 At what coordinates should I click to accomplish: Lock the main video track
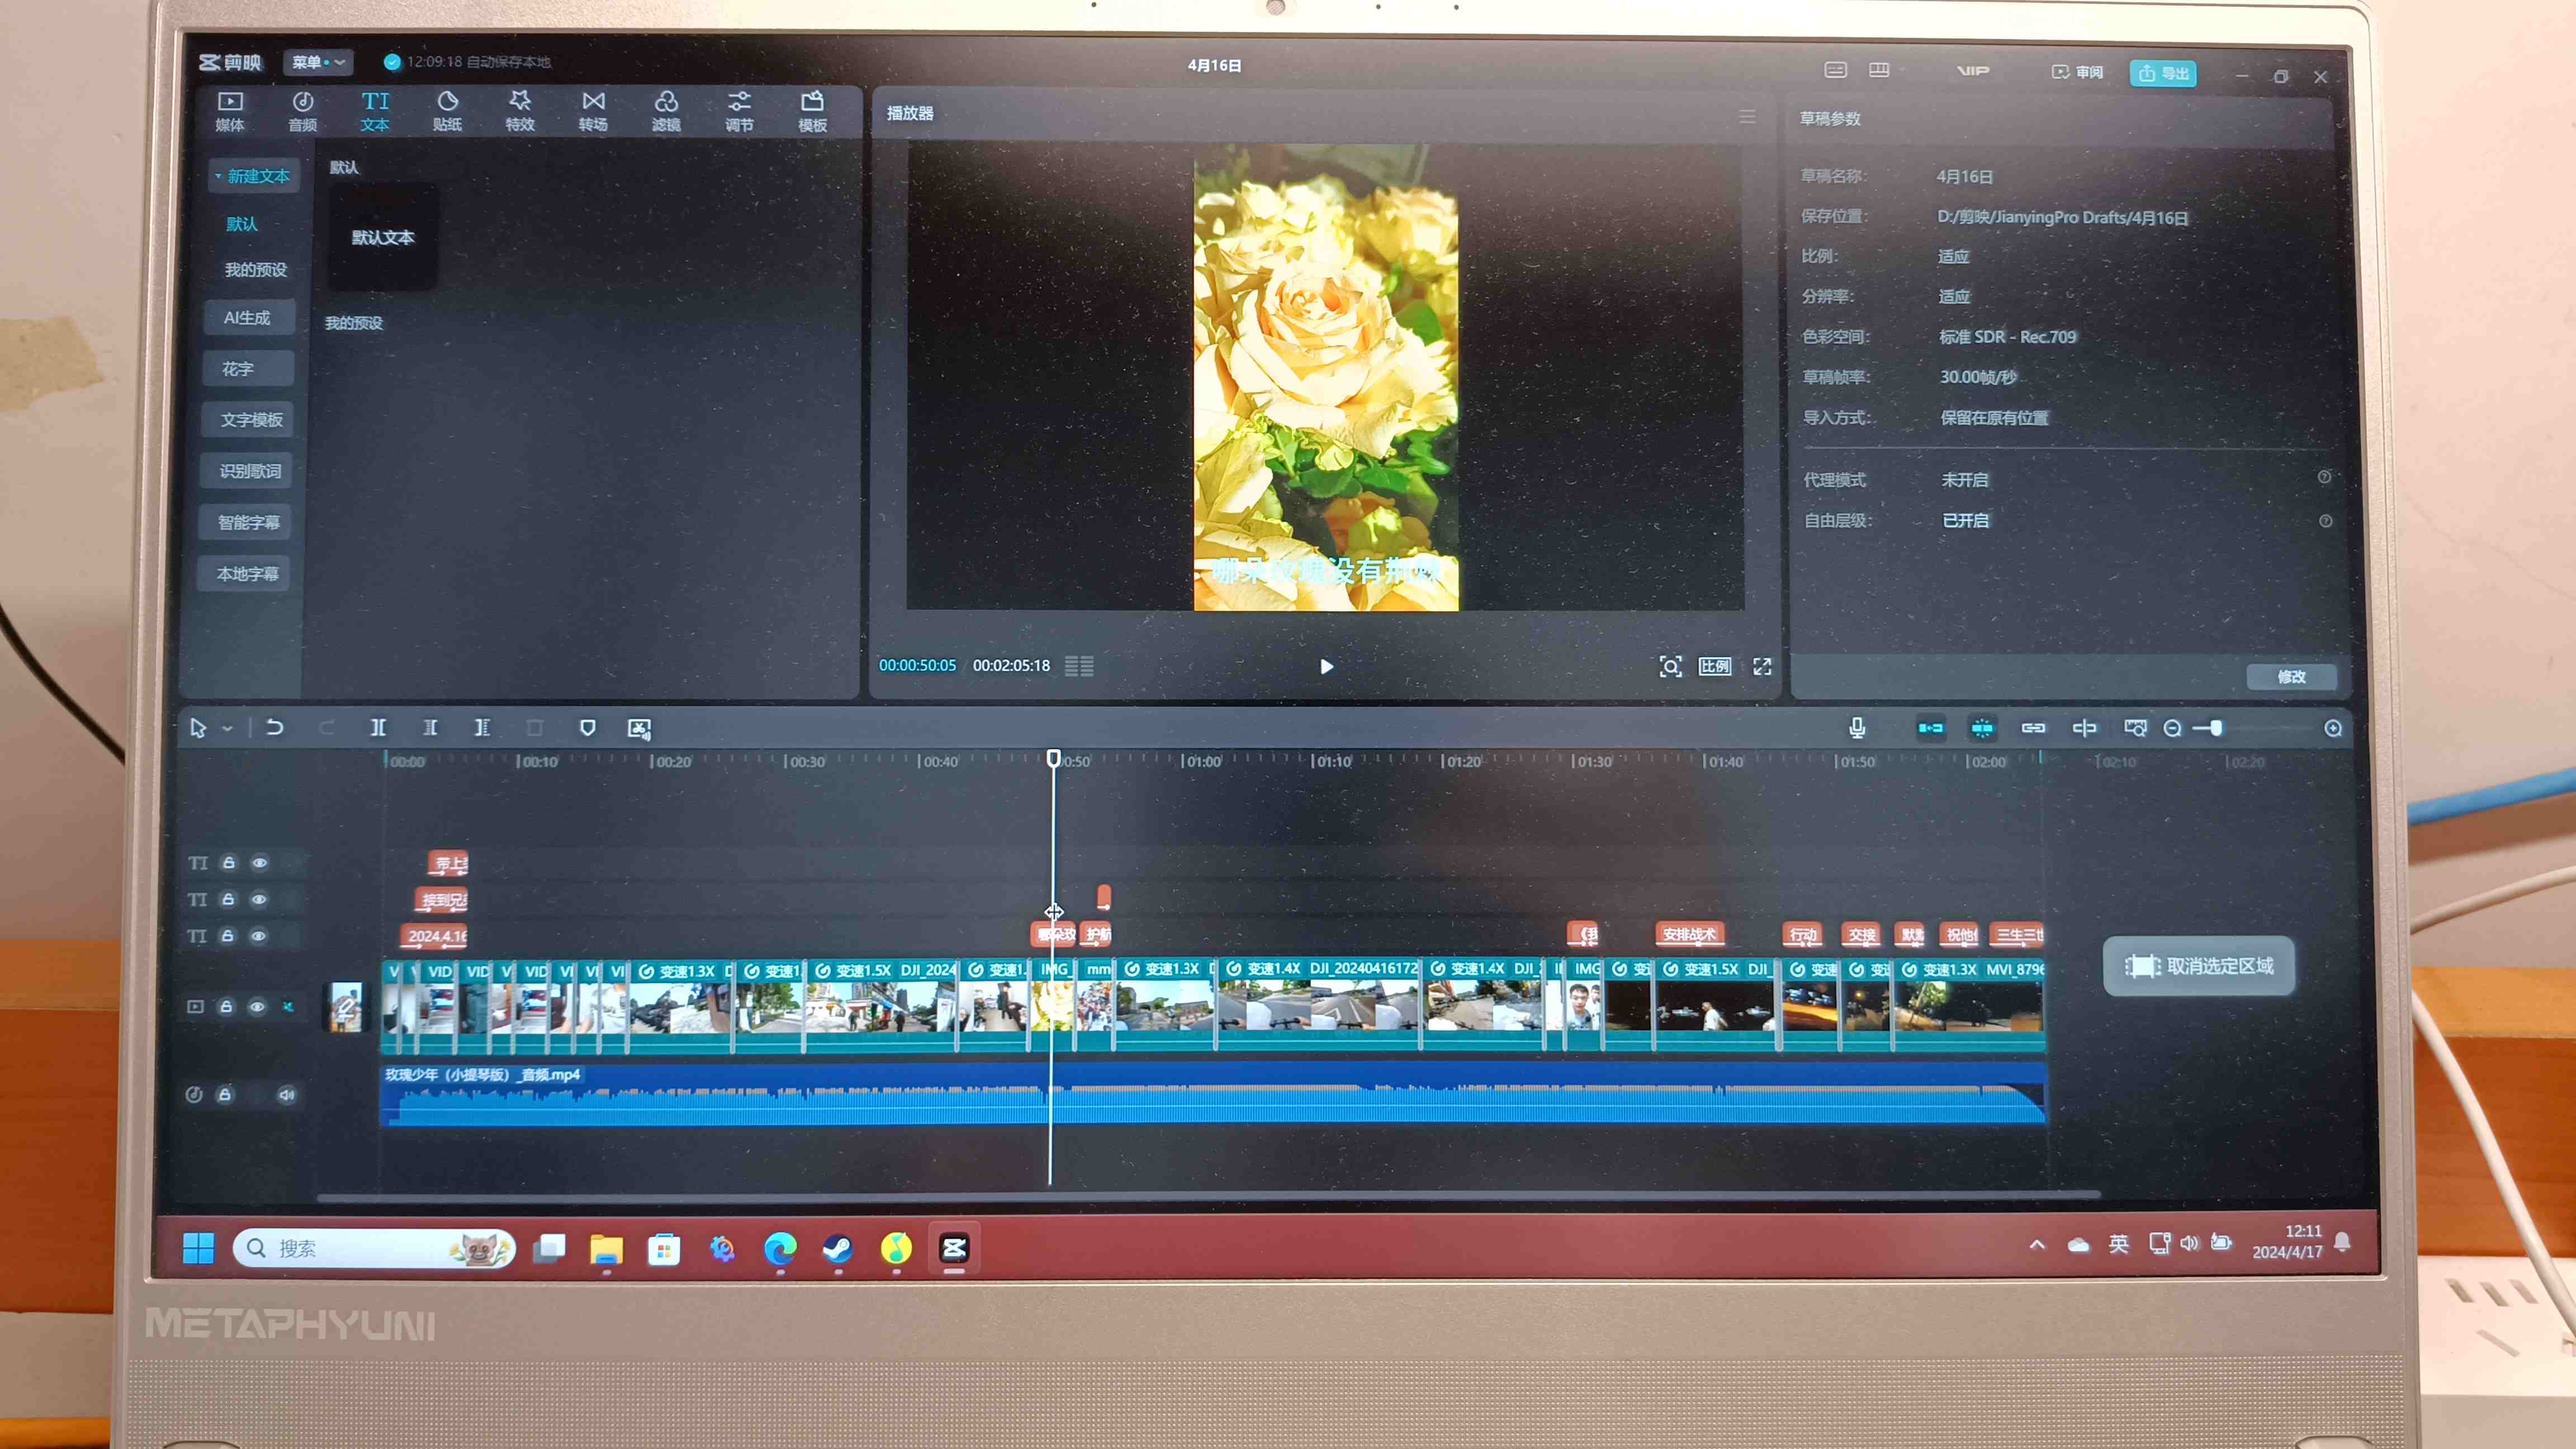click(x=226, y=1006)
